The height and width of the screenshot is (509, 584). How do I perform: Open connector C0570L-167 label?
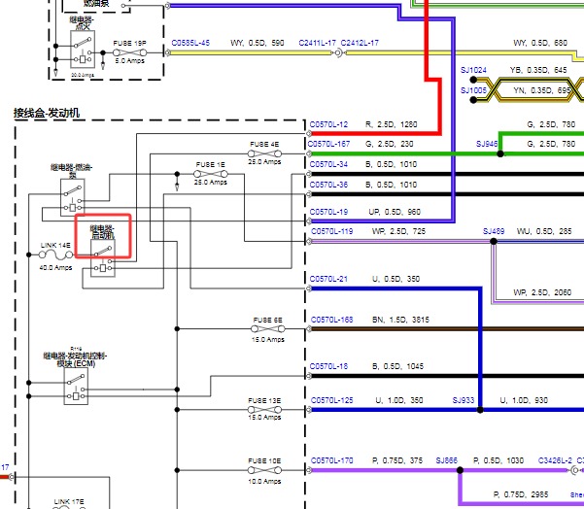pyautogui.click(x=328, y=144)
